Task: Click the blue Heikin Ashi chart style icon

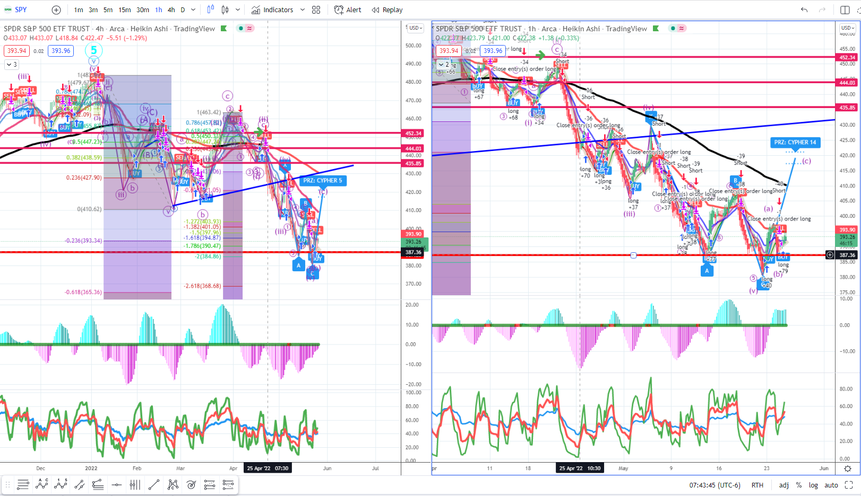Action: (211, 10)
